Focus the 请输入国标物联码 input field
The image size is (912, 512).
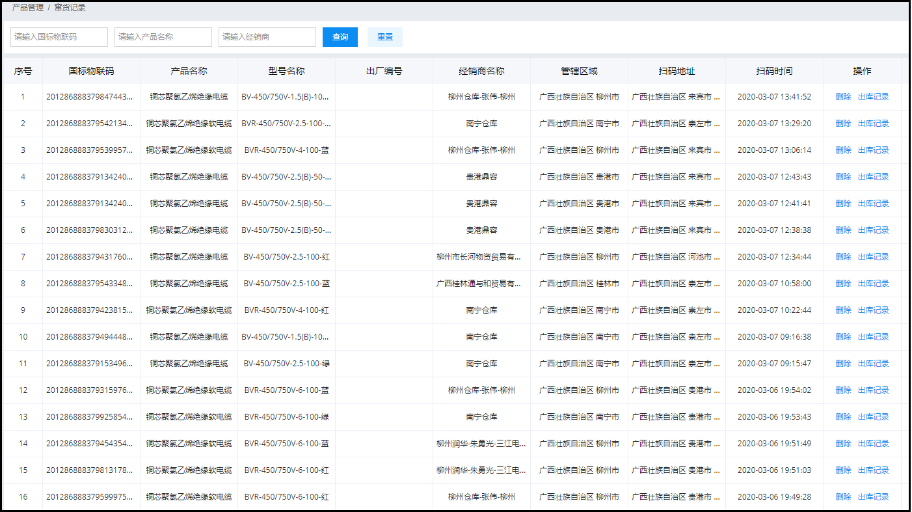pos(59,37)
